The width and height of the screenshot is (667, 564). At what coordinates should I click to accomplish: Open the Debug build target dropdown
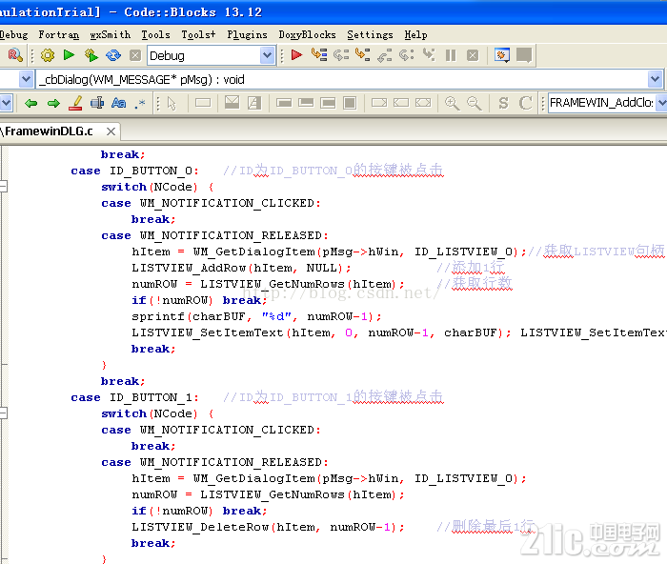point(268,55)
